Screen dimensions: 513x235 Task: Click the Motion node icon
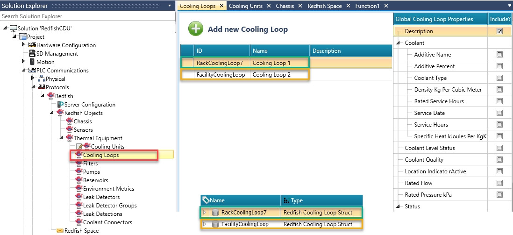coord(32,62)
